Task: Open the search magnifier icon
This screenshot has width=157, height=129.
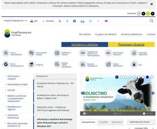Action: (x=151, y=21)
